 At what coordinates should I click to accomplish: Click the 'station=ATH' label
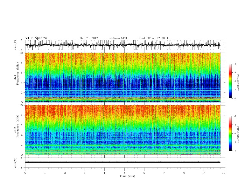tap(118, 38)
